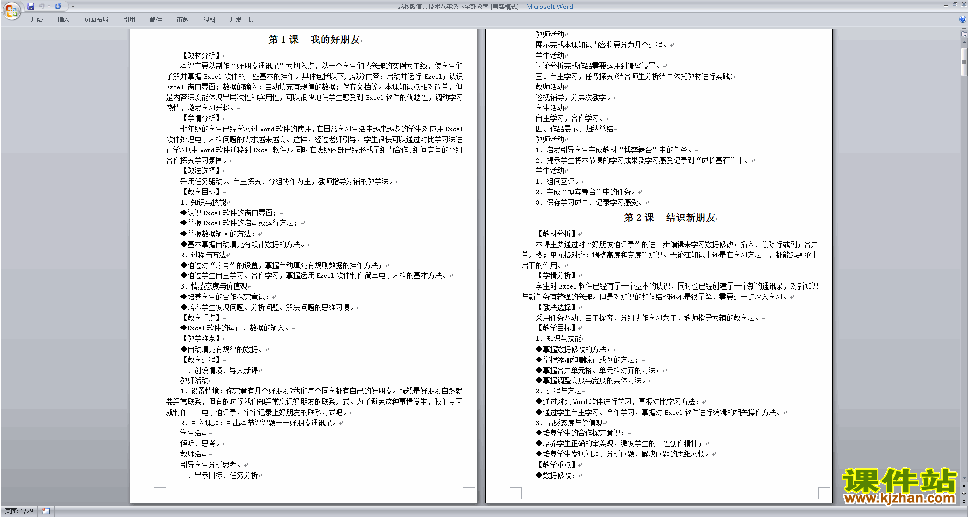
Task: Restore down the Word window
Action: [x=955, y=4]
